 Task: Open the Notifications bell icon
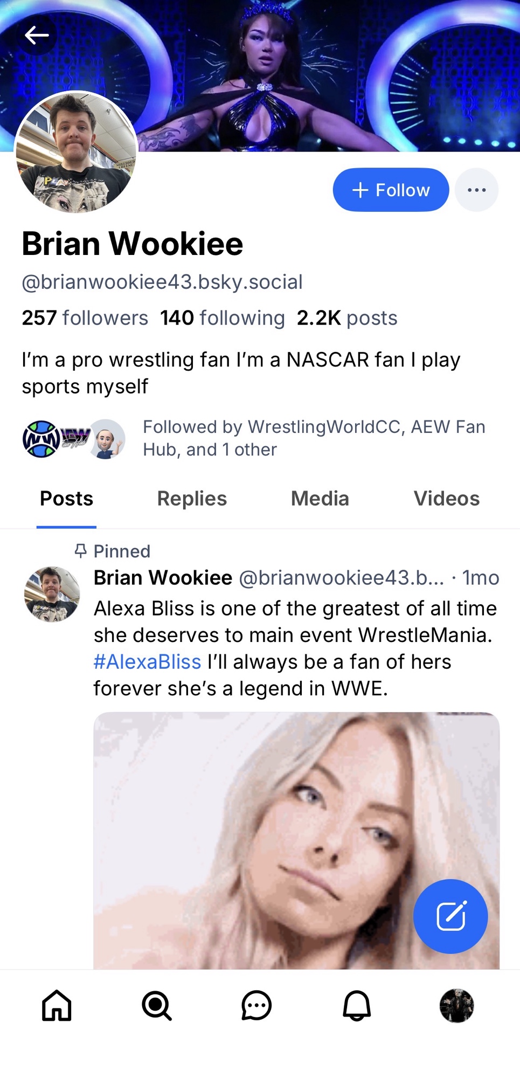357,1006
